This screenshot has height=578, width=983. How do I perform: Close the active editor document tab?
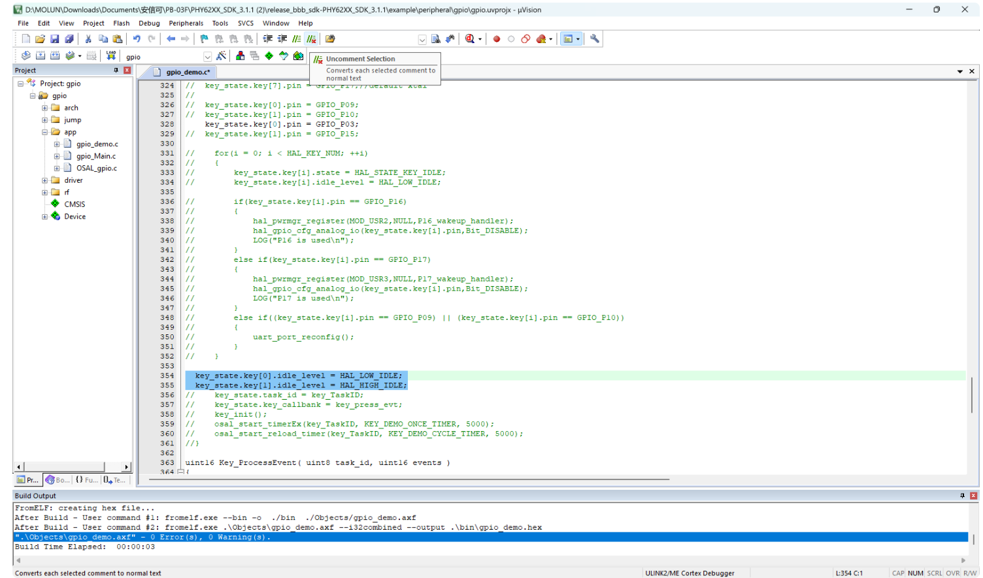(x=972, y=71)
